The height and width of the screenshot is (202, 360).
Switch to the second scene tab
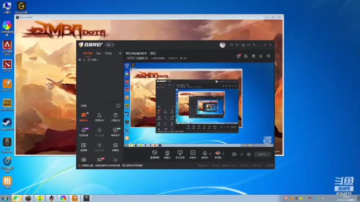[x=99, y=53]
